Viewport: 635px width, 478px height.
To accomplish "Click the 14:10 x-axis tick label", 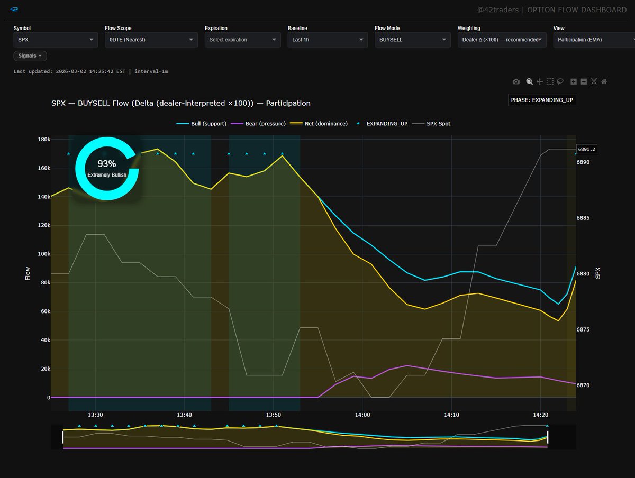I will [451, 415].
